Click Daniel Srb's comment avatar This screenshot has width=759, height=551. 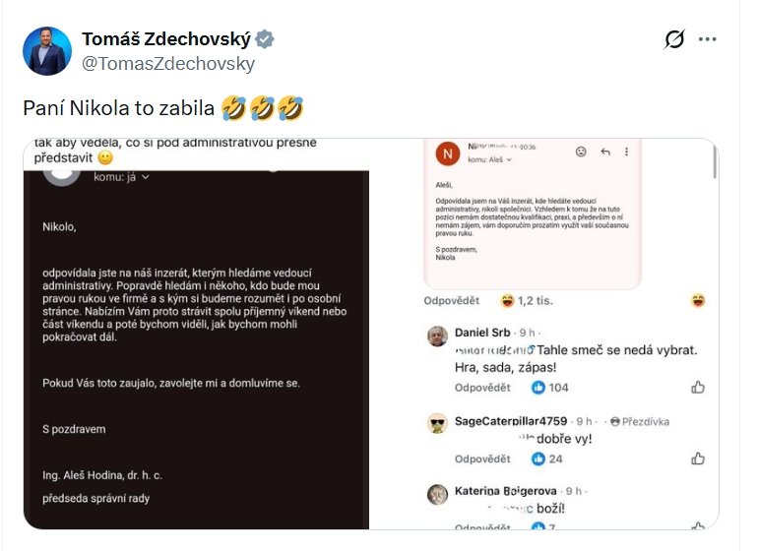click(437, 336)
